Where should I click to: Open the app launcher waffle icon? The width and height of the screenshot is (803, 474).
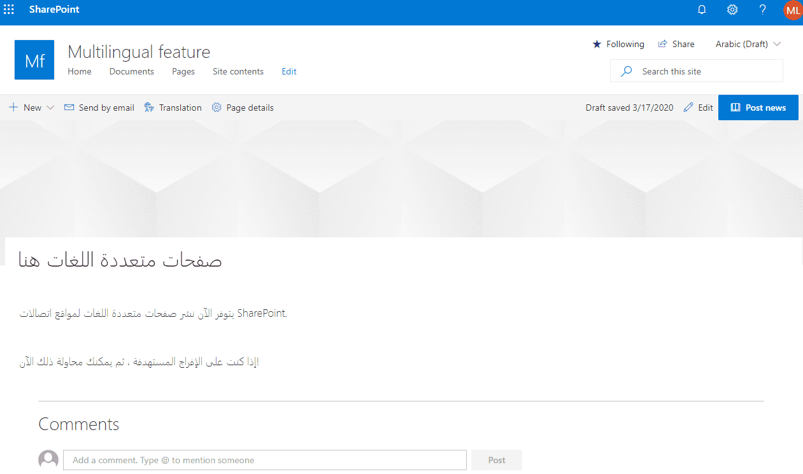point(9,10)
